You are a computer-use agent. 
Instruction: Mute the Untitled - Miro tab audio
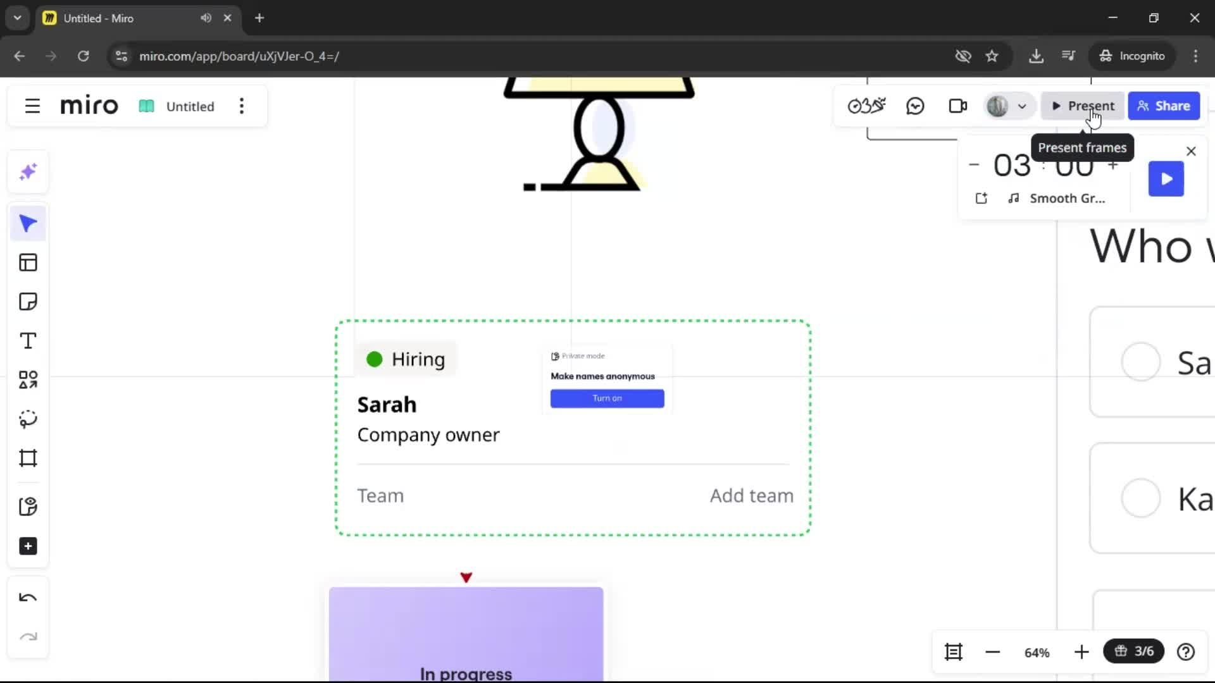point(206,18)
